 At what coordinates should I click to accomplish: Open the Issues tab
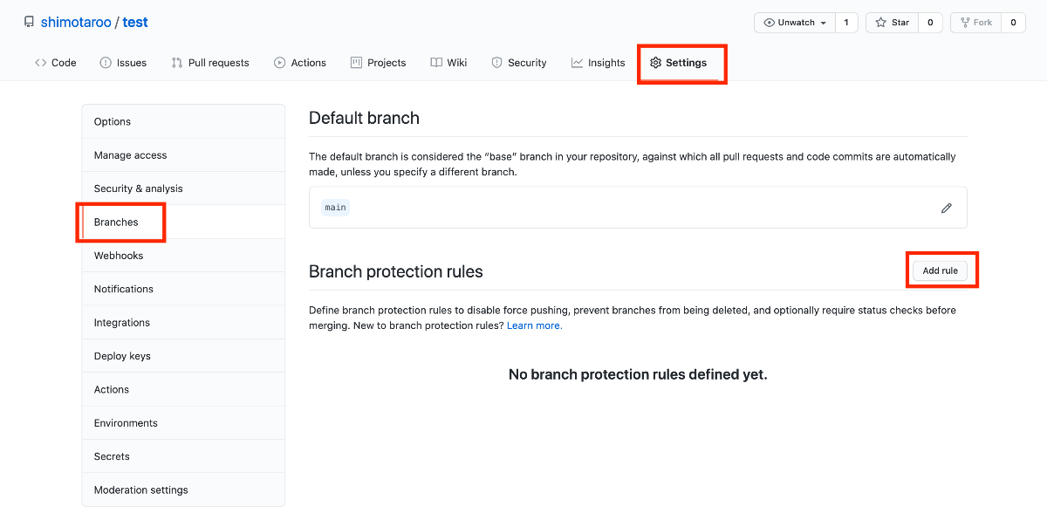click(123, 63)
